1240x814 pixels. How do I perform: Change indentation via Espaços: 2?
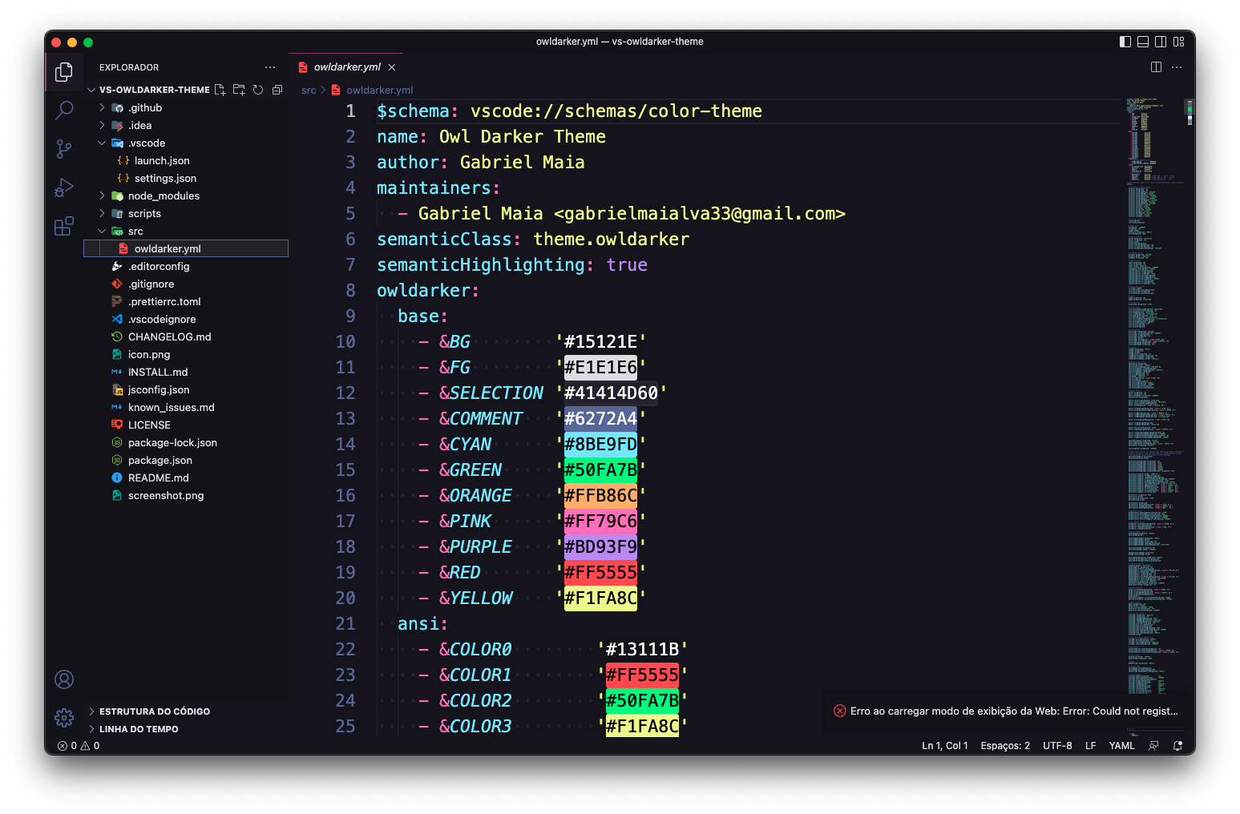pyautogui.click(x=1005, y=745)
